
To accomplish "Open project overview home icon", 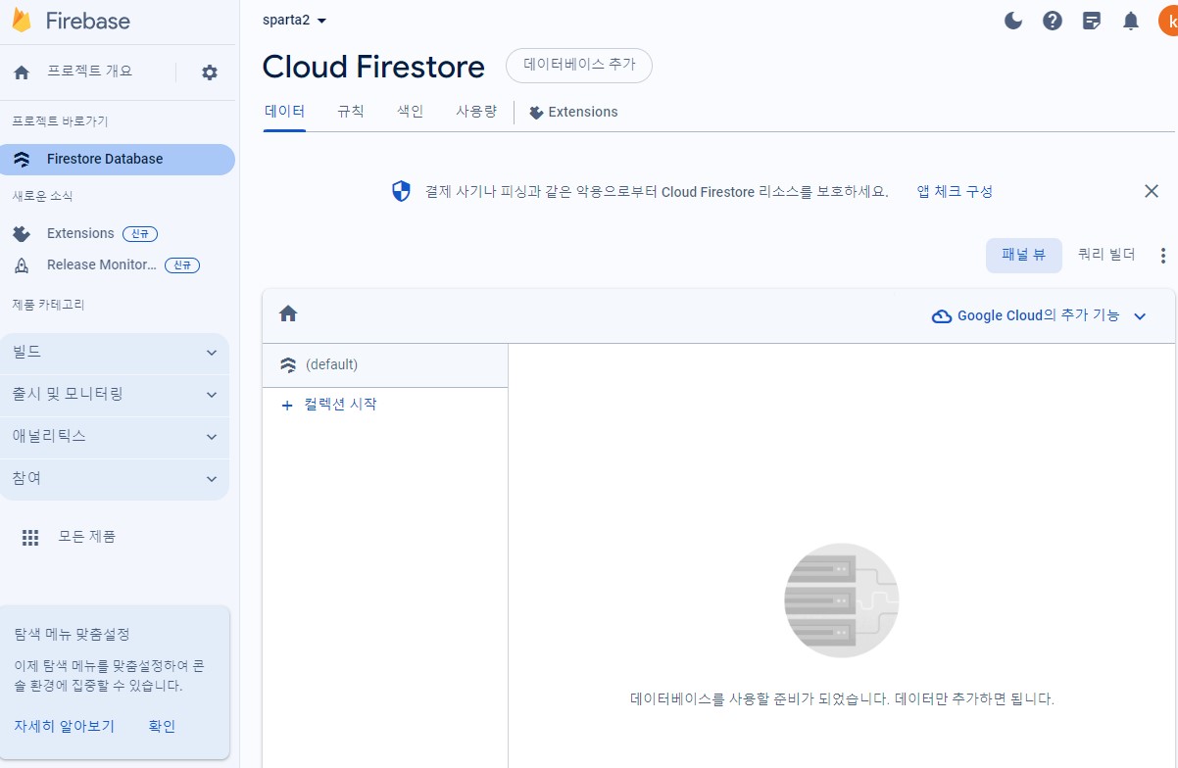I will (x=22, y=72).
